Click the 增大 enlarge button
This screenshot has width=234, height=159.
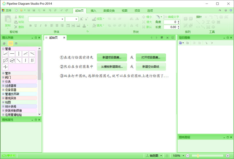tap(147, 22)
